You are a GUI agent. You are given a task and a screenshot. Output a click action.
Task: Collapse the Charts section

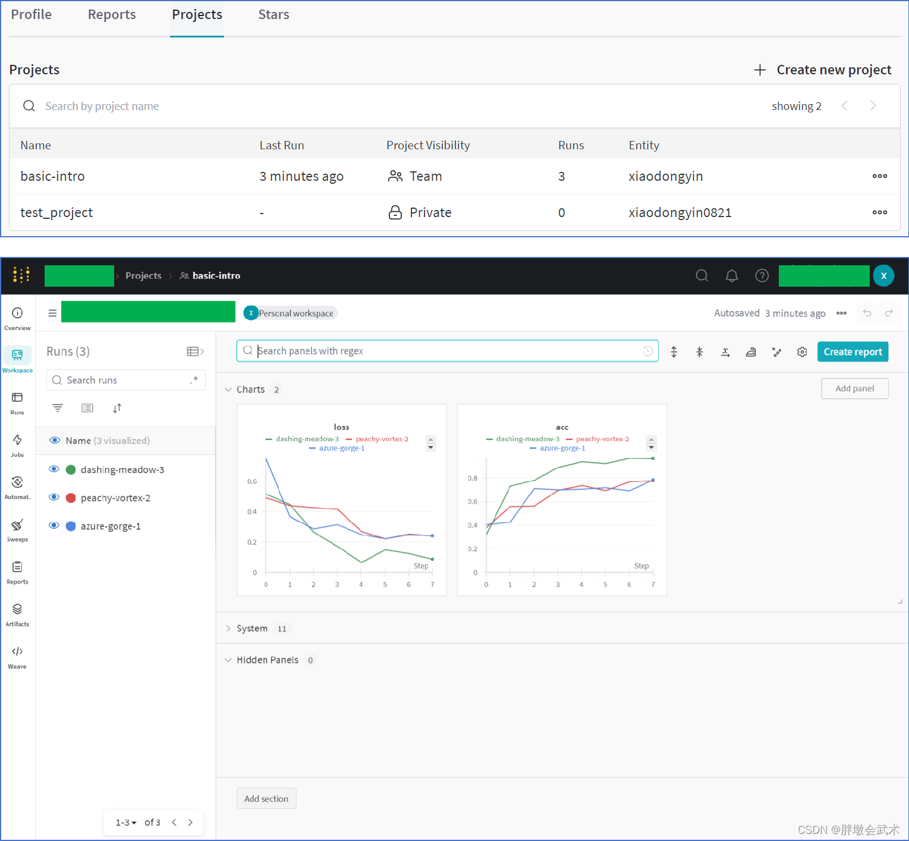(x=228, y=390)
